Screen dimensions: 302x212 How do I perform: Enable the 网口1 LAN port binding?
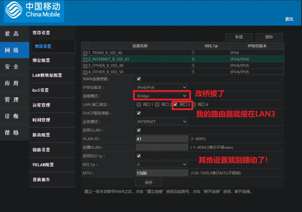tap(139, 105)
